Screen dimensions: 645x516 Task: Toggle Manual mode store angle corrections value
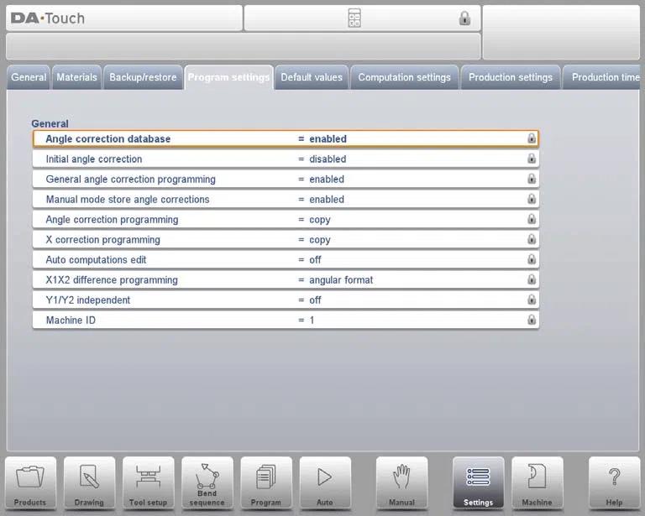coord(327,199)
